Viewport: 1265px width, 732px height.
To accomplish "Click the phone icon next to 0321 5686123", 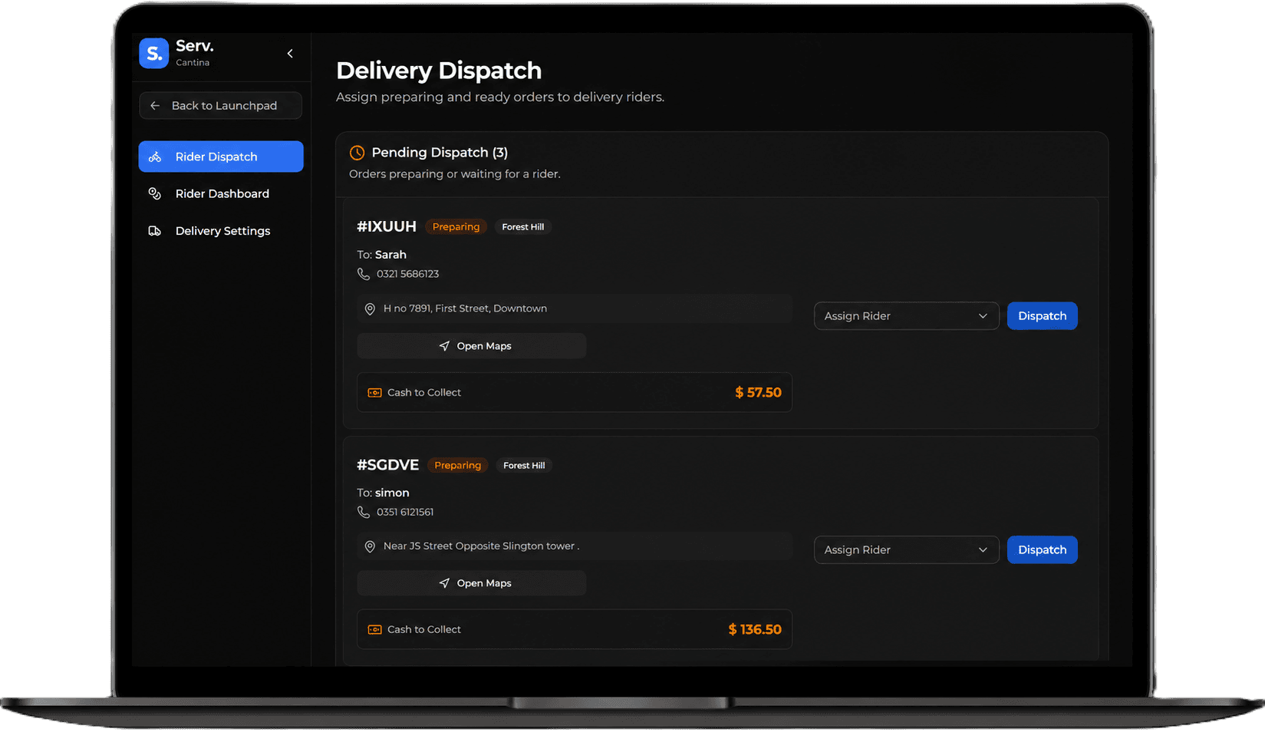I will coord(364,274).
